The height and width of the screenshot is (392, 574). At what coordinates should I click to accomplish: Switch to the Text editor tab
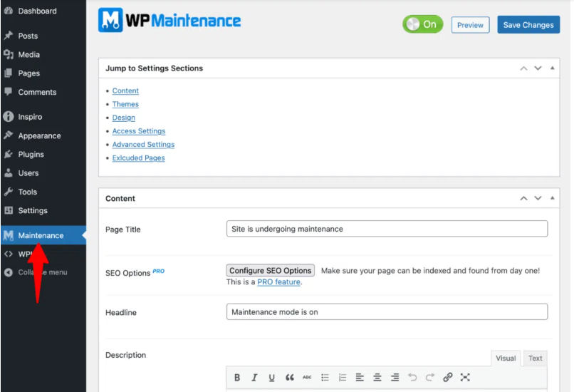tap(535, 359)
